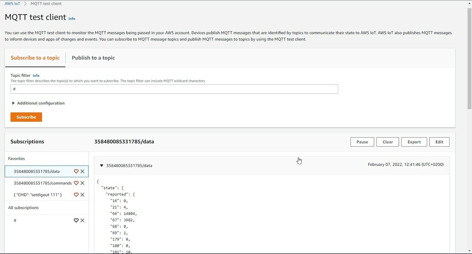The width and height of the screenshot is (472, 254).
Task: Select the Subscribe to a topic tab
Action: [x=35, y=57]
